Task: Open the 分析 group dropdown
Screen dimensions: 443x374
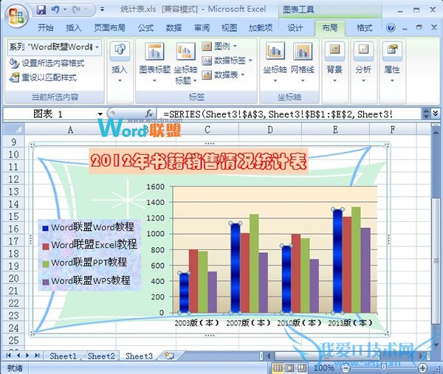Action: coord(363,62)
